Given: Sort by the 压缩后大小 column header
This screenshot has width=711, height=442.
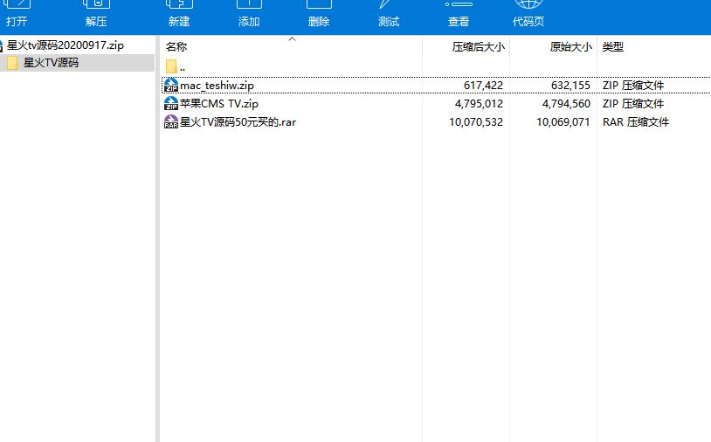Looking at the screenshot, I should click(x=479, y=46).
